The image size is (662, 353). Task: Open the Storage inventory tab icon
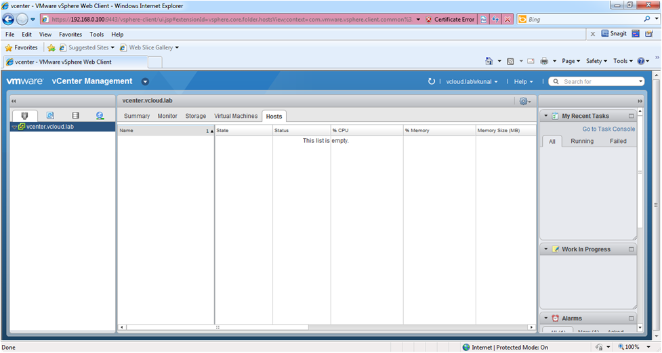[75, 115]
